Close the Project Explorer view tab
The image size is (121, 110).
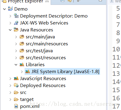(x=47, y=1)
